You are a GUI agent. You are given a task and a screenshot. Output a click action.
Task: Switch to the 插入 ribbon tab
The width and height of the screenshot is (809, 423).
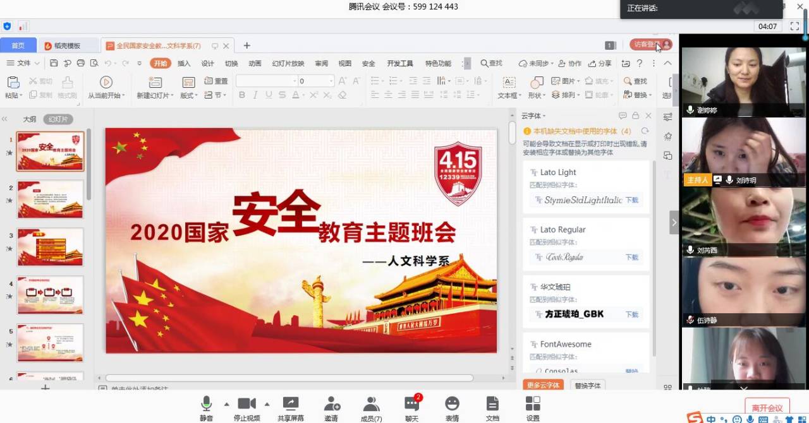(x=184, y=63)
